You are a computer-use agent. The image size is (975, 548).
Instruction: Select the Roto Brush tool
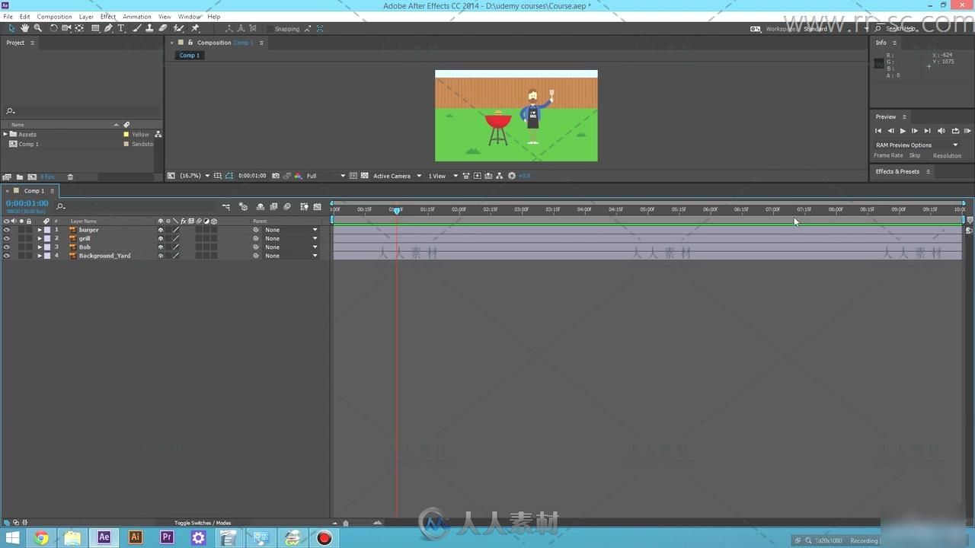(x=179, y=28)
